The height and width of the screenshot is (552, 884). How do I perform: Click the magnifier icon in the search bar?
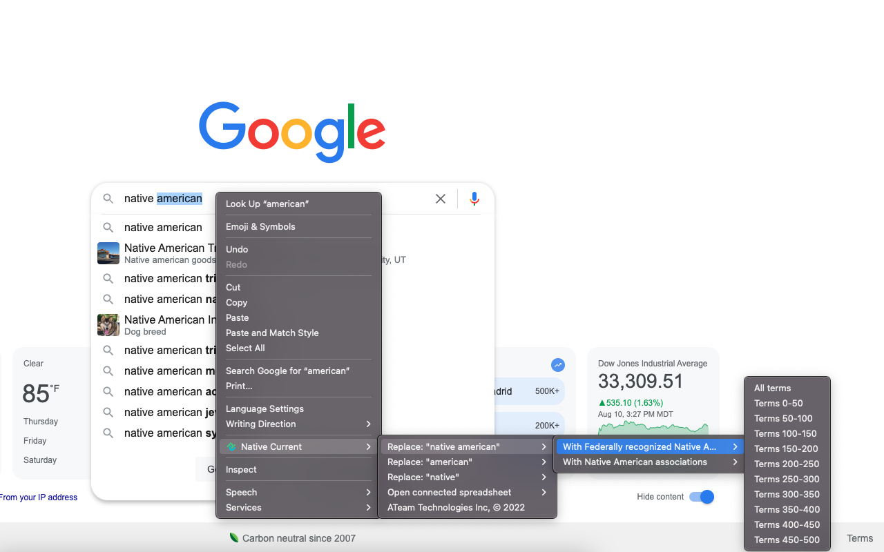click(108, 199)
